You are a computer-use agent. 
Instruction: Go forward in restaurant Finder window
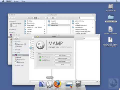(x=13, y=18)
